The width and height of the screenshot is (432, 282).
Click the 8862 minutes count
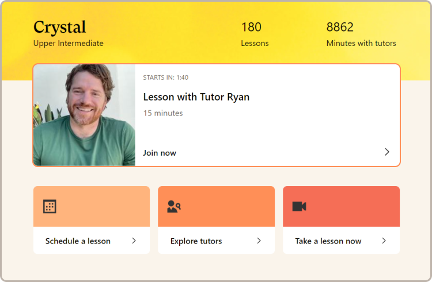[x=340, y=27]
